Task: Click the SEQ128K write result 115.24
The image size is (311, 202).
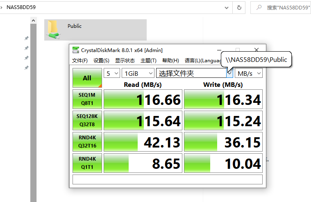Action: (x=223, y=120)
